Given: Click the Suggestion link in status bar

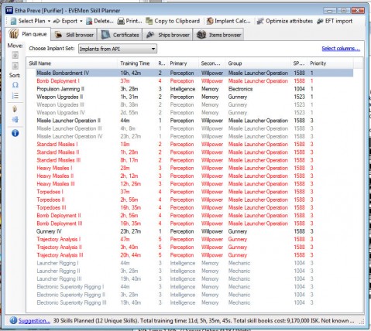Looking at the screenshot, I should [34, 321].
